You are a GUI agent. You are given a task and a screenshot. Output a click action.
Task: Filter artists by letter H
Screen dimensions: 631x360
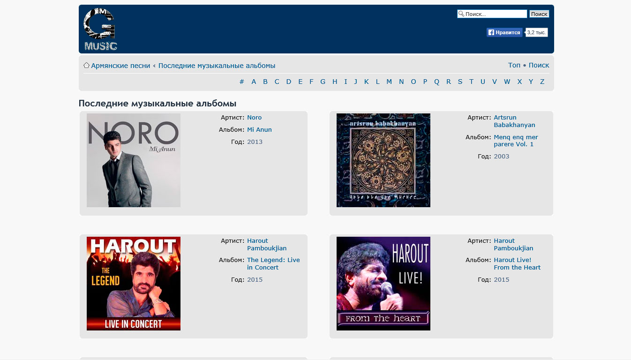pyautogui.click(x=335, y=82)
